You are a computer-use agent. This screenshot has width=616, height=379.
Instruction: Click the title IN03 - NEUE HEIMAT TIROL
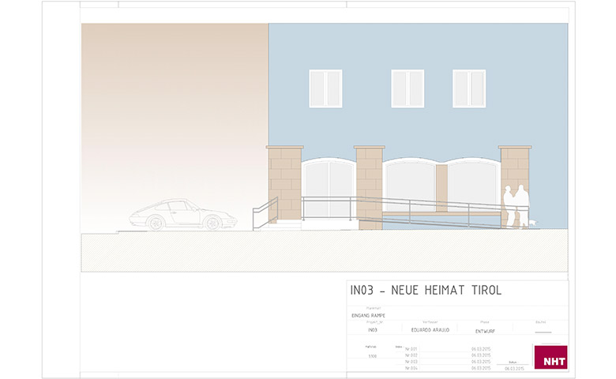(x=425, y=291)
